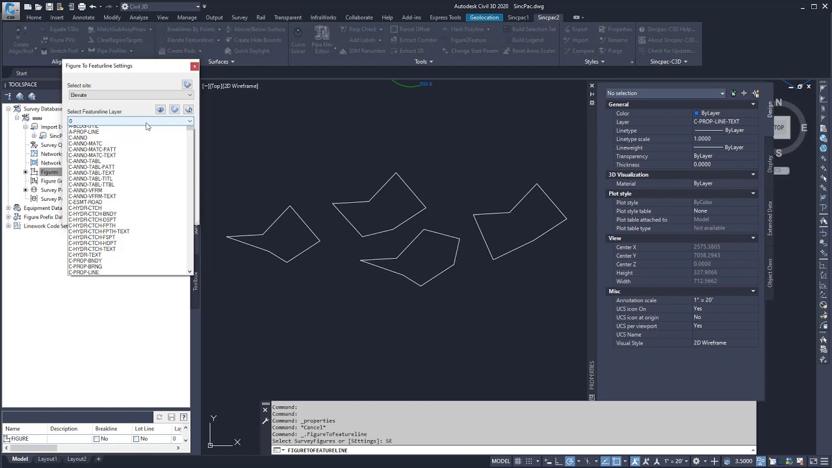Open the Geolocation ribbon tab
The height and width of the screenshot is (468, 832).
click(x=484, y=18)
